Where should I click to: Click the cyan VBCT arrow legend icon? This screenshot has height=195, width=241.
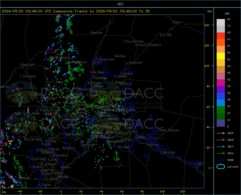click(x=221, y=146)
